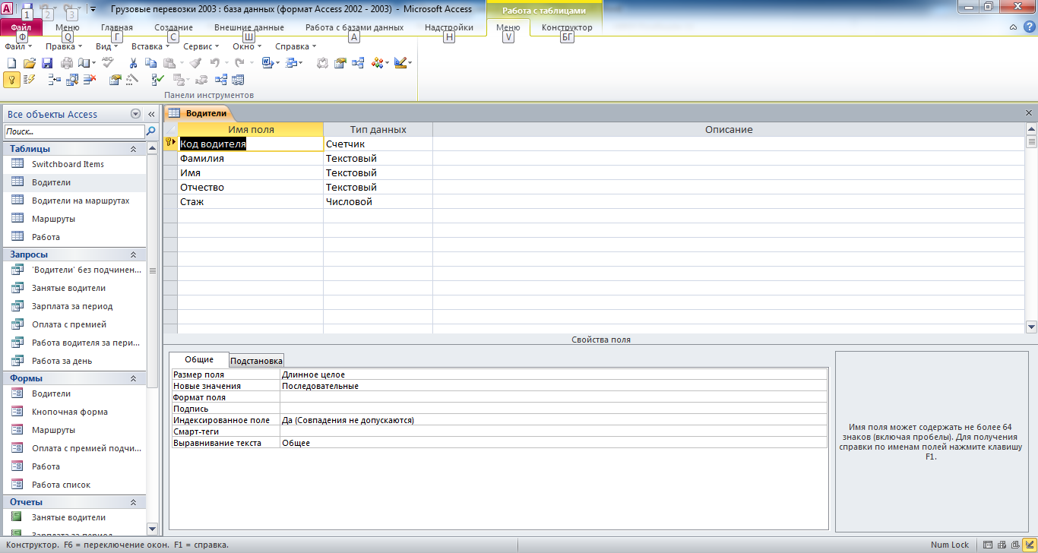Click the spelling check ABC icon
Screen dimensions: 1038x553
[x=107, y=62]
